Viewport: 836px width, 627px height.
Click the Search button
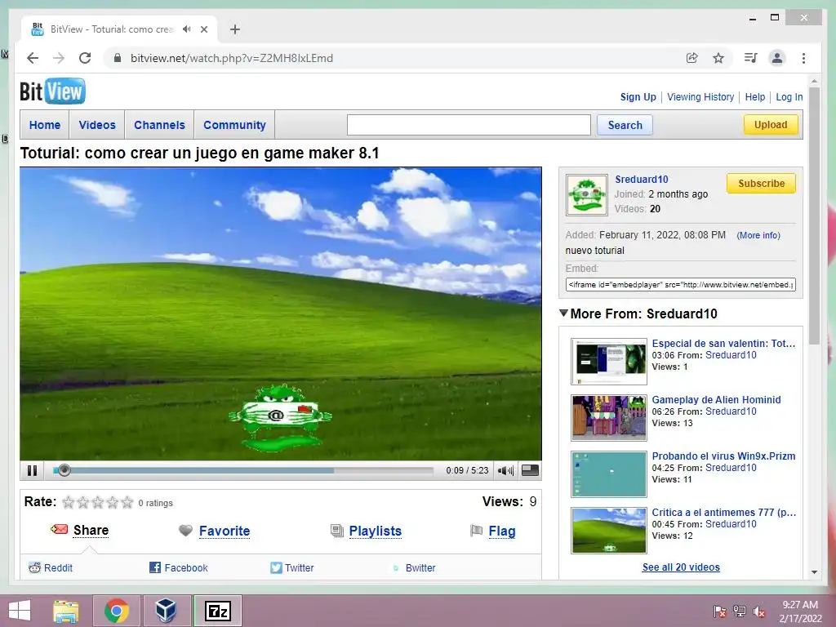[x=625, y=125]
